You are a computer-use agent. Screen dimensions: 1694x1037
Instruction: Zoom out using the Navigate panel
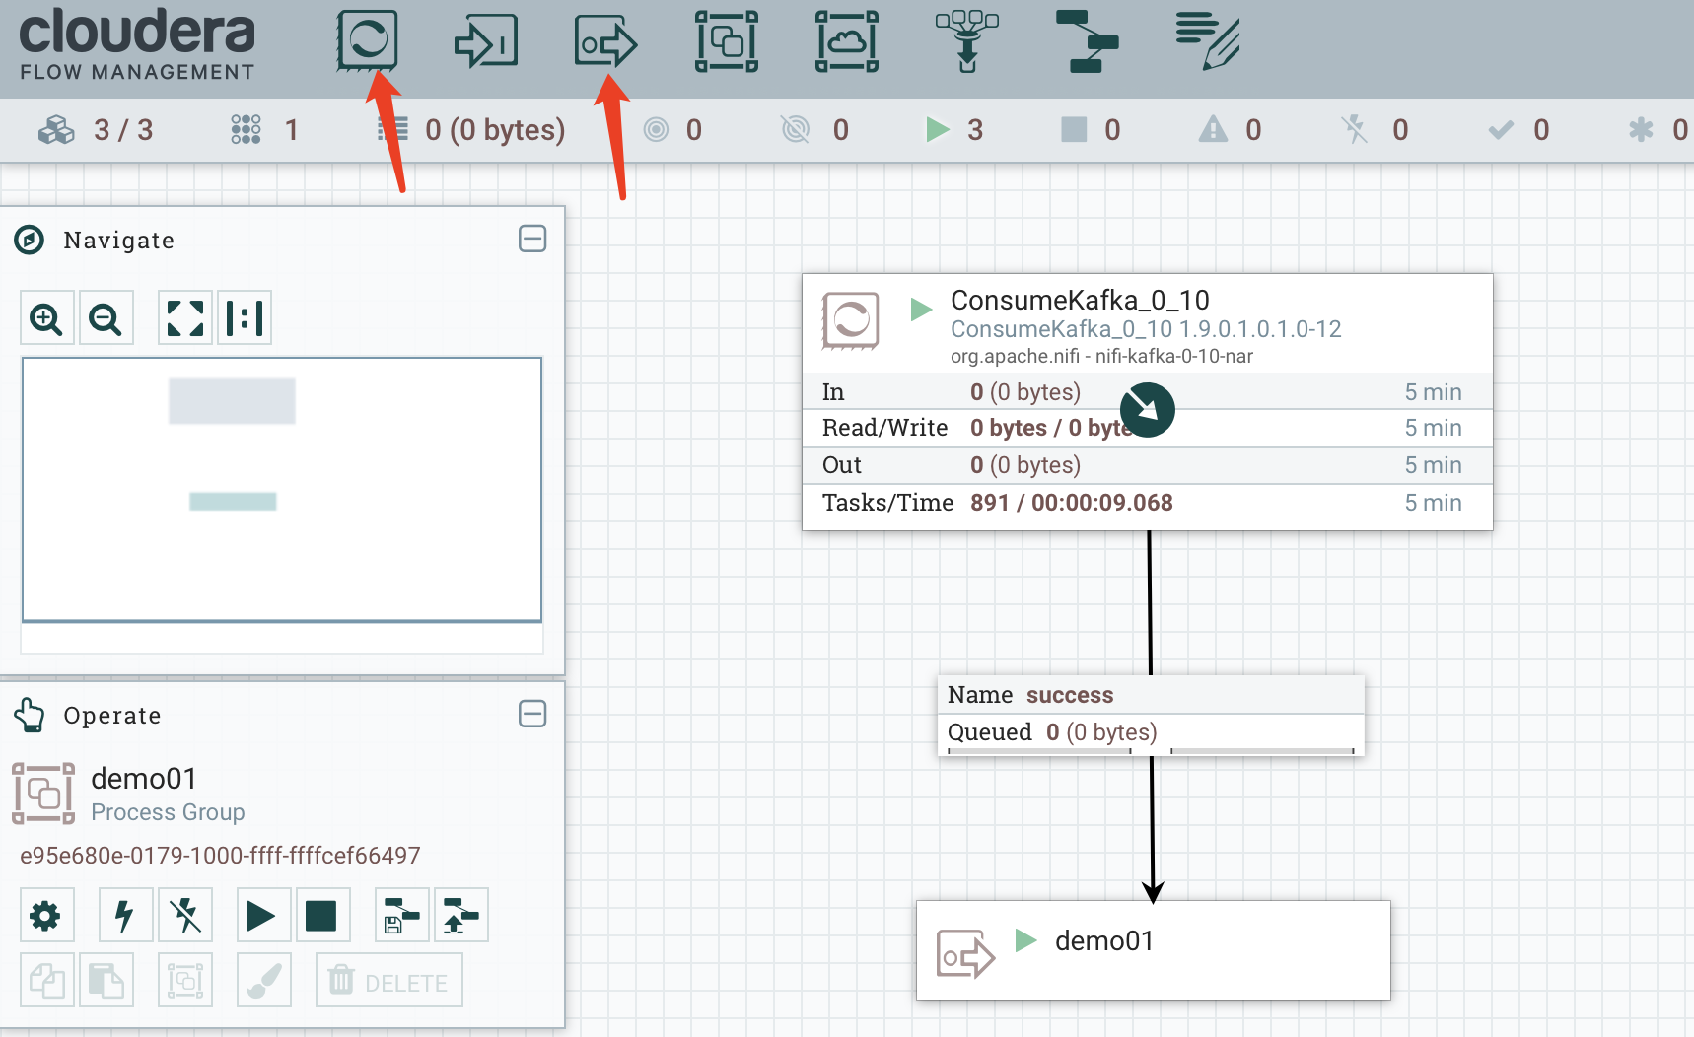(x=106, y=318)
